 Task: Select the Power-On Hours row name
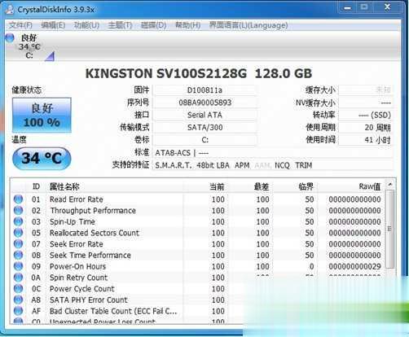tap(77, 266)
